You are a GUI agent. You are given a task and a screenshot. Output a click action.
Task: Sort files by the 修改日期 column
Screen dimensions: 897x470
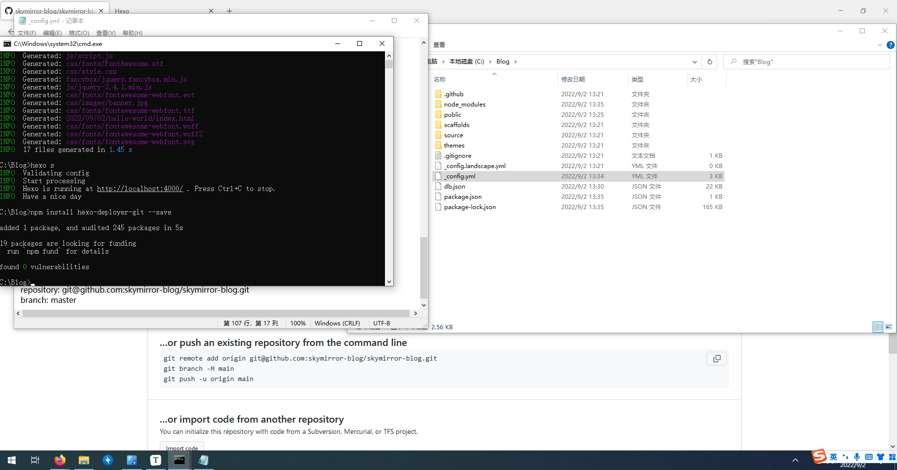coord(593,79)
